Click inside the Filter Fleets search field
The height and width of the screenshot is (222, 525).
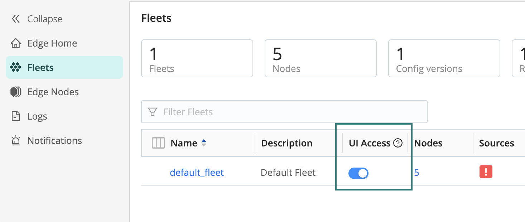(x=251, y=112)
